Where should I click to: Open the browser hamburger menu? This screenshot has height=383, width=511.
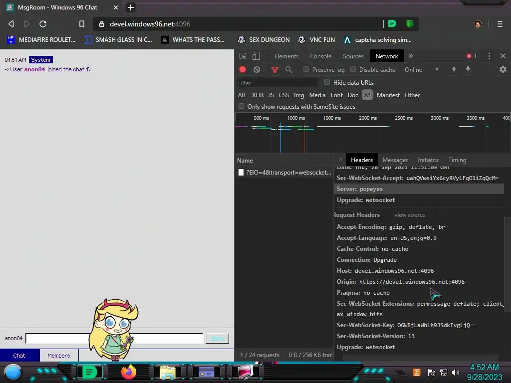(x=500, y=24)
